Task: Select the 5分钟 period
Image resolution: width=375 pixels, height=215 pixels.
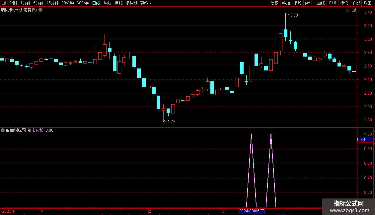Action: coord(38,3)
